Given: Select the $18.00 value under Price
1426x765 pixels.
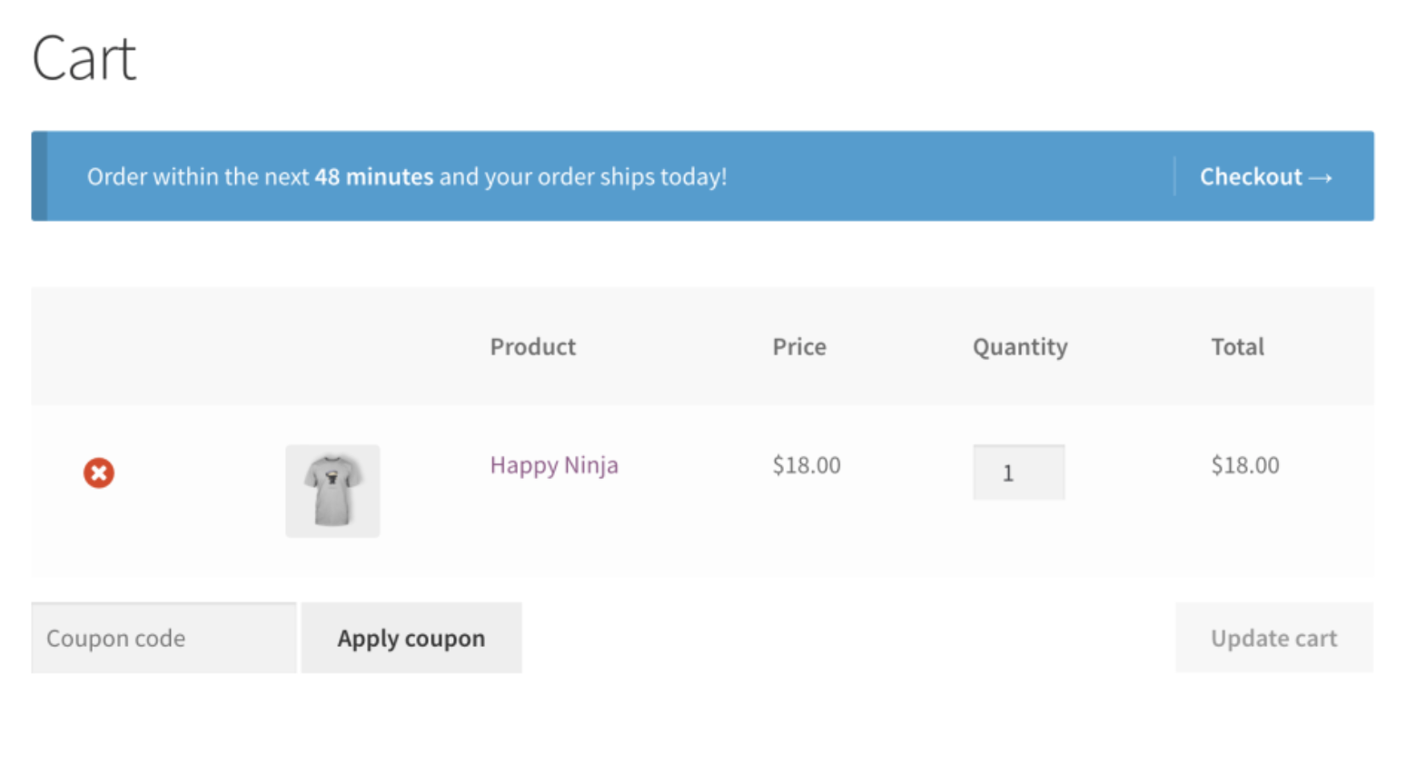Looking at the screenshot, I should [x=807, y=465].
